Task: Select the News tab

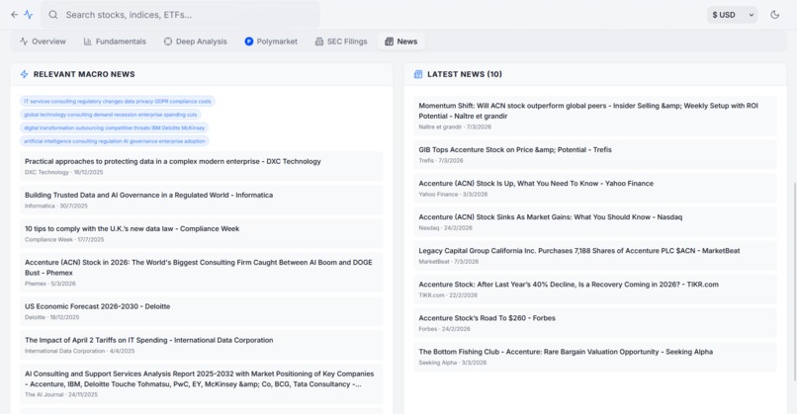Action: point(401,41)
